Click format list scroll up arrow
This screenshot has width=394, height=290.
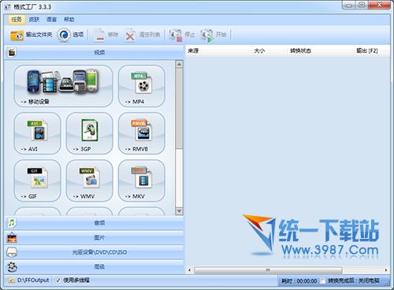179,65
